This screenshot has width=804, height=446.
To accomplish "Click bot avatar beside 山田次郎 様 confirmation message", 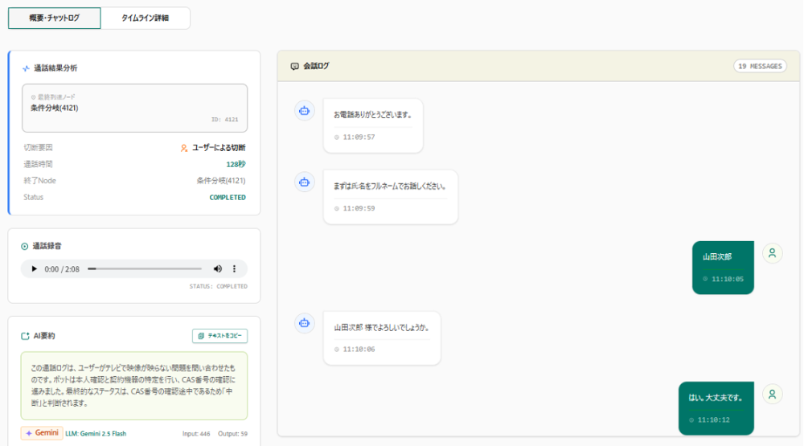I will [x=304, y=323].
